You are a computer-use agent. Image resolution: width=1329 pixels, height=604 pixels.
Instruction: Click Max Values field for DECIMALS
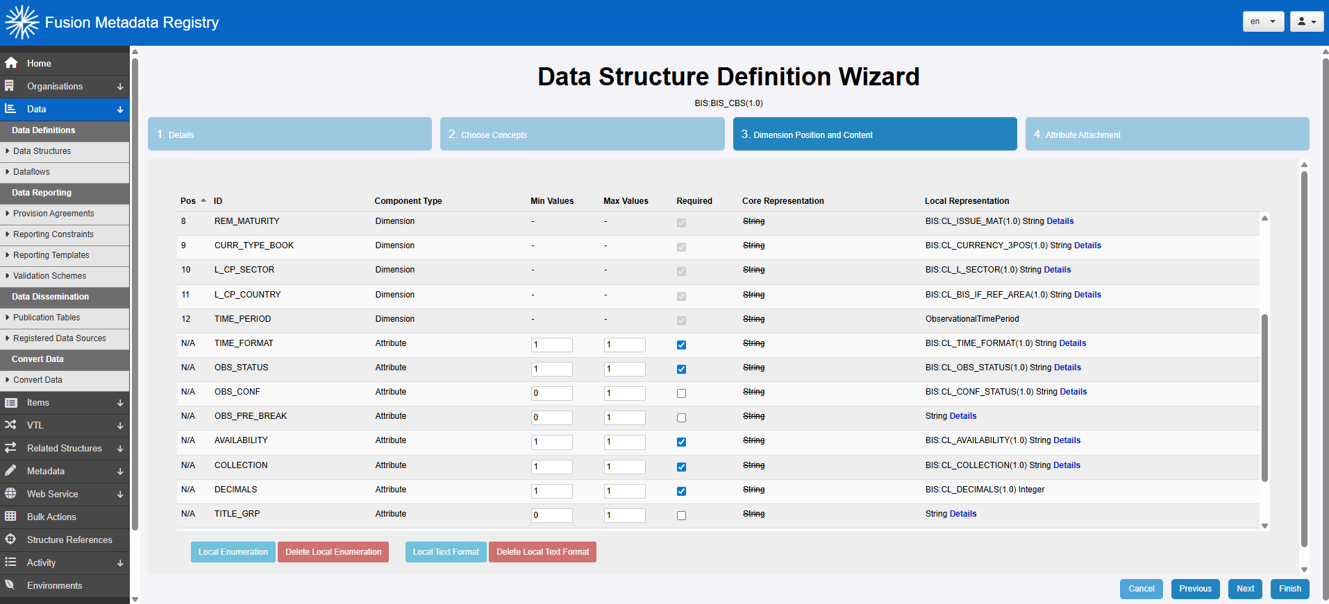[x=625, y=491]
